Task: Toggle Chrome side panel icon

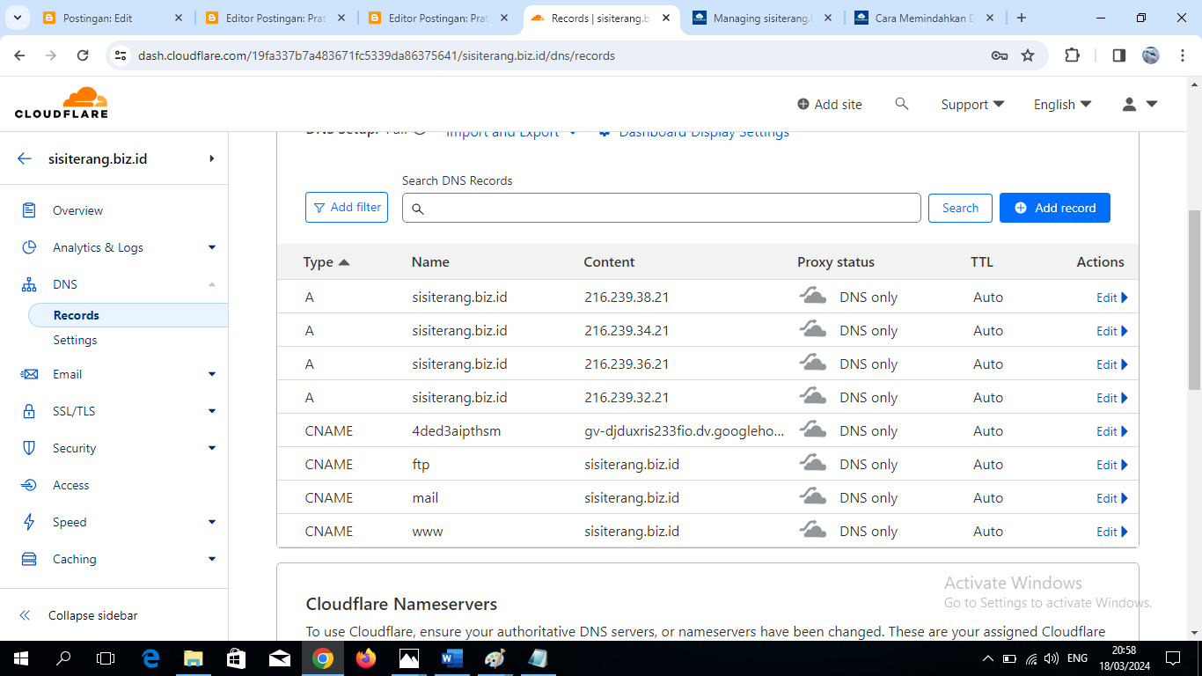Action: point(1118,55)
